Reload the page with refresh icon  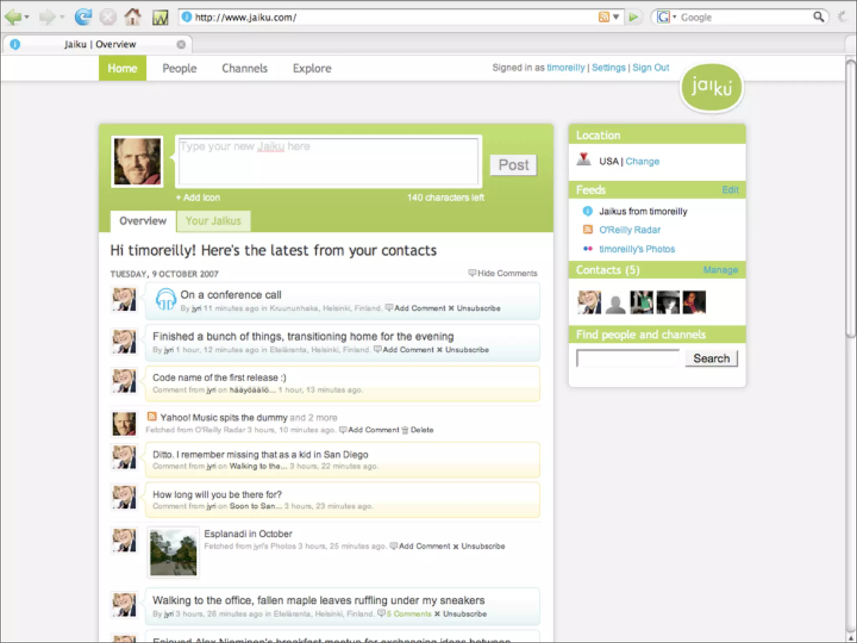pyautogui.click(x=83, y=17)
